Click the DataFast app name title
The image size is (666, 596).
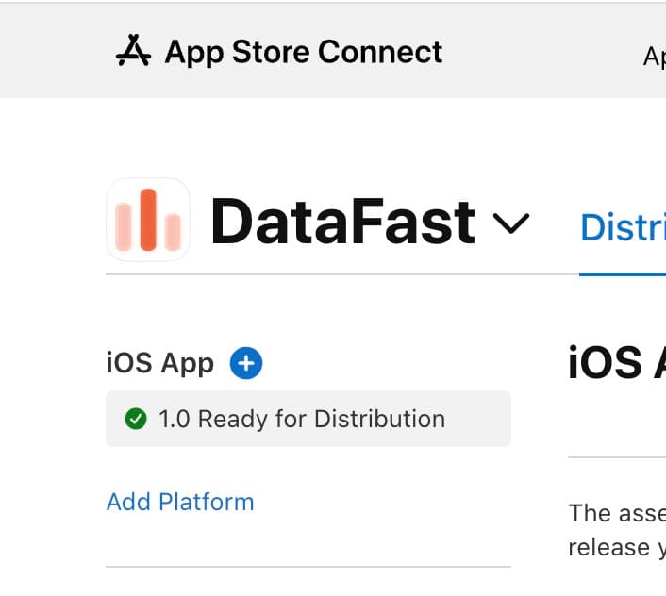coord(342,223)
